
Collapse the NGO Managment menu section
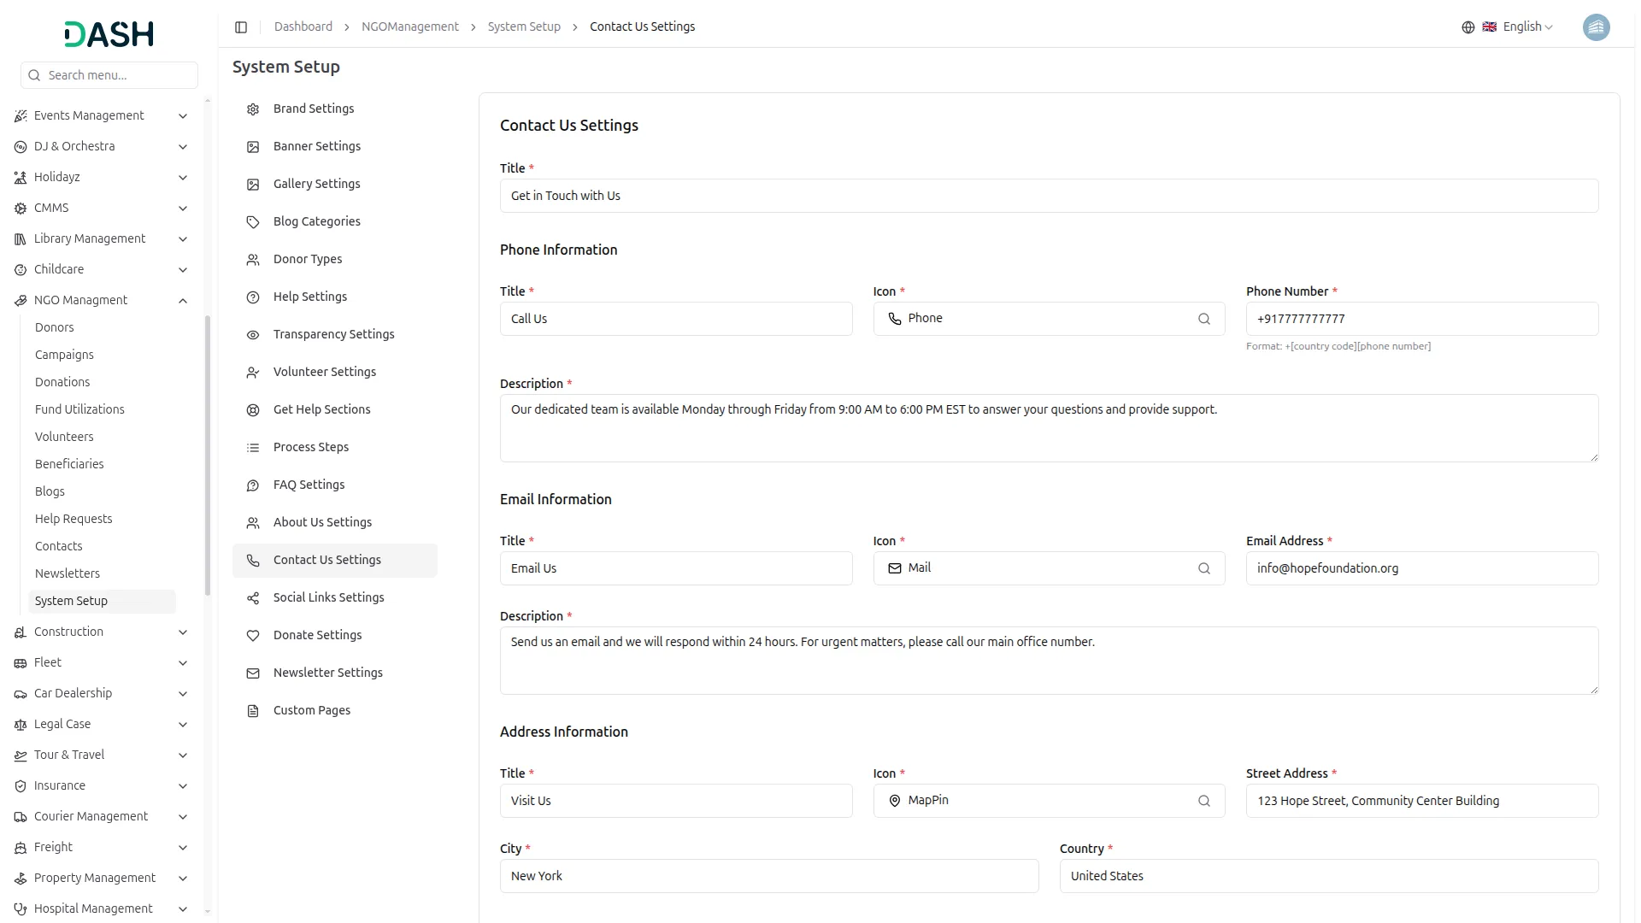click(182, 301)
